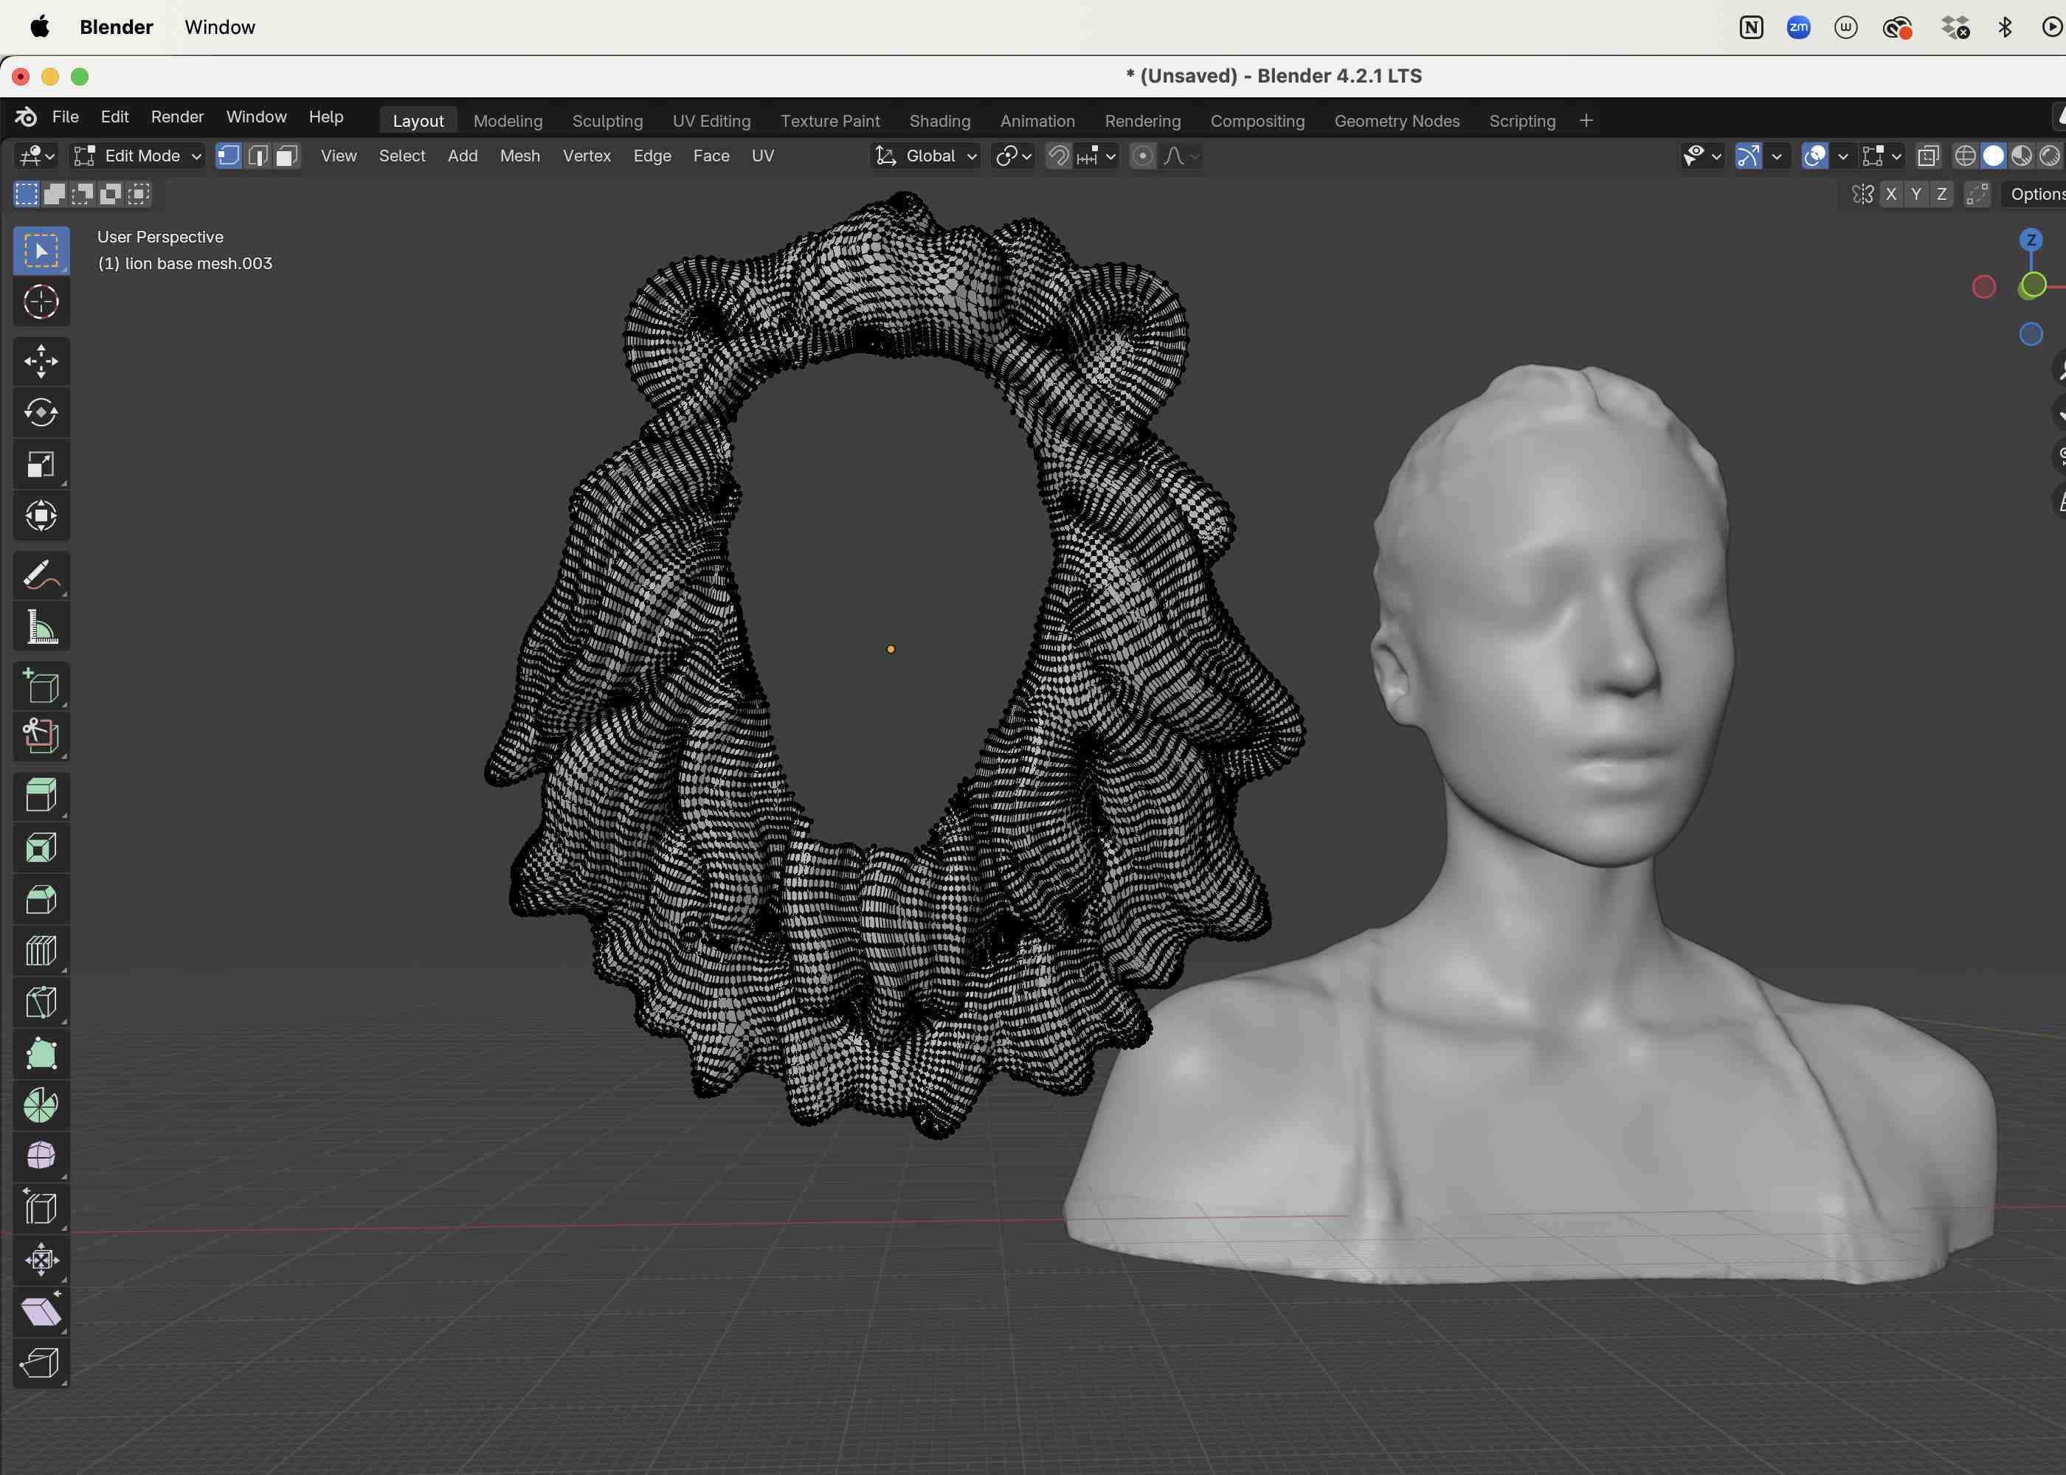Choose the Inset Faces tool
Image resolution: width=2066 pixels, height=1475 pixels.
(x=41, y=847)
